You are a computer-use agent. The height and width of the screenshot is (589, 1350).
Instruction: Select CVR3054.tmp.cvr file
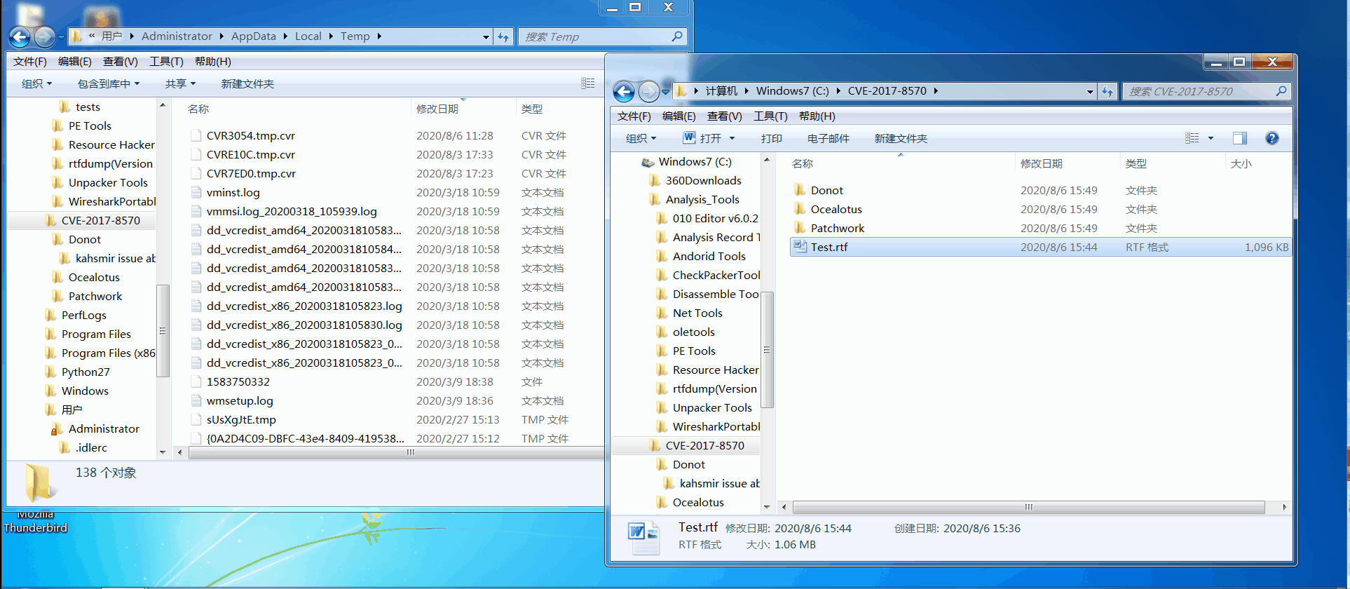tap(251, 135)
